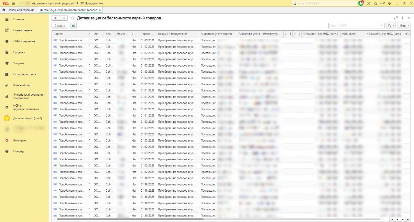Jump to the first row of the list

(392, 219)
